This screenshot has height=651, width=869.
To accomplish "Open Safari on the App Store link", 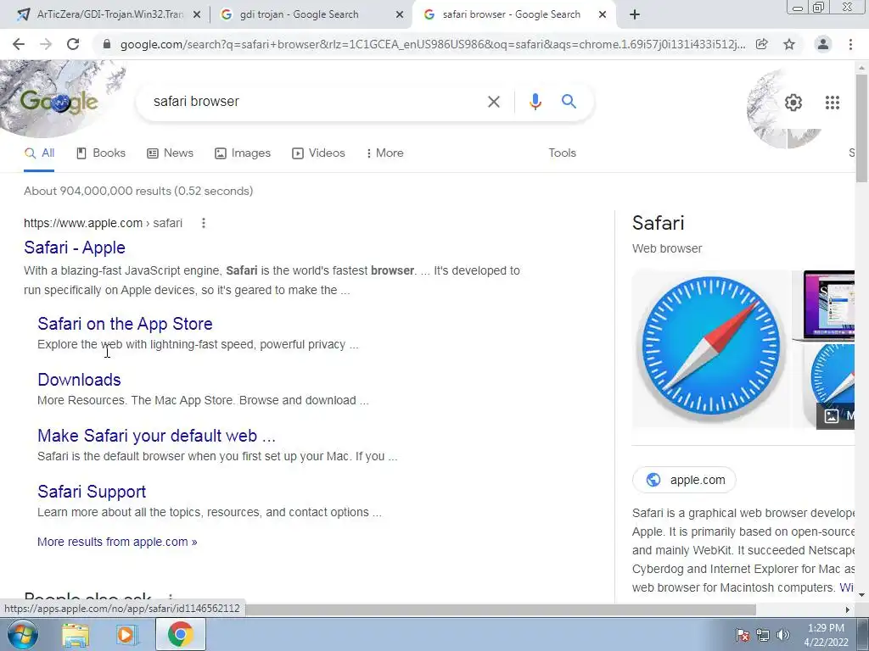I will point(126,324).
